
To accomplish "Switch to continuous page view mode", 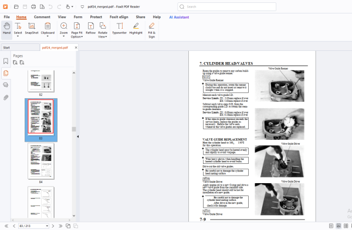I will click(339, 226).
